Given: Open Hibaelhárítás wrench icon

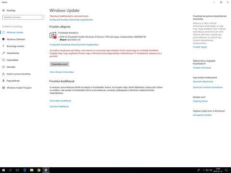Looking at the screenshot, I should pos(3,53).
